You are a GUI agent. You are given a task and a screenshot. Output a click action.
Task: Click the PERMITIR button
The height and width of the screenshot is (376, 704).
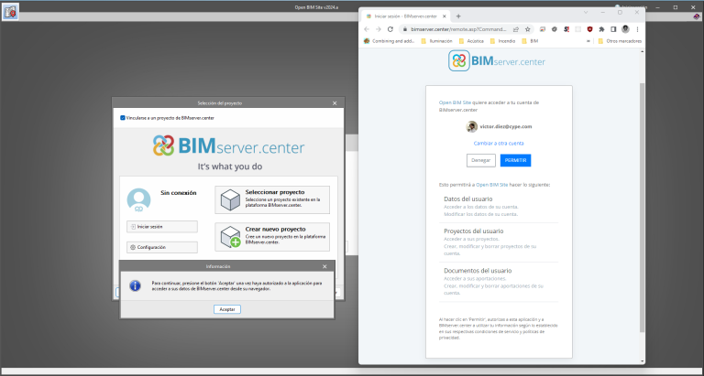515,160
